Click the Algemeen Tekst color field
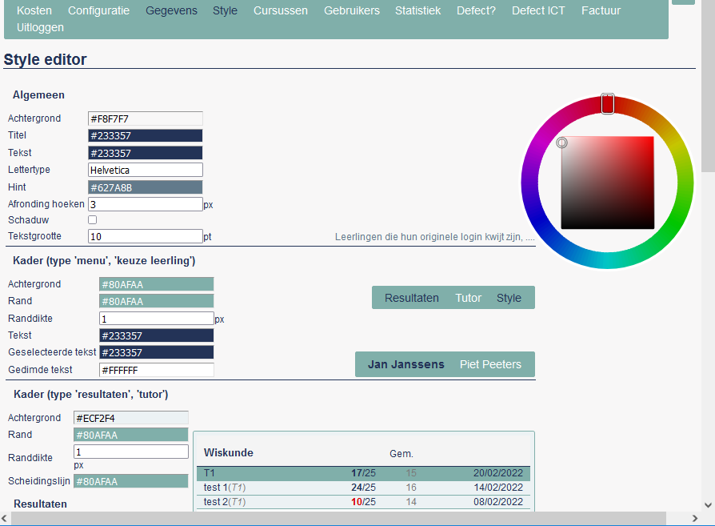This screenshot has height=526, width=715. tap(145, 153)
